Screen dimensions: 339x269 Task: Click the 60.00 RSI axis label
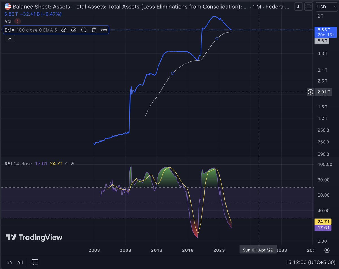(x=323, y=195)
